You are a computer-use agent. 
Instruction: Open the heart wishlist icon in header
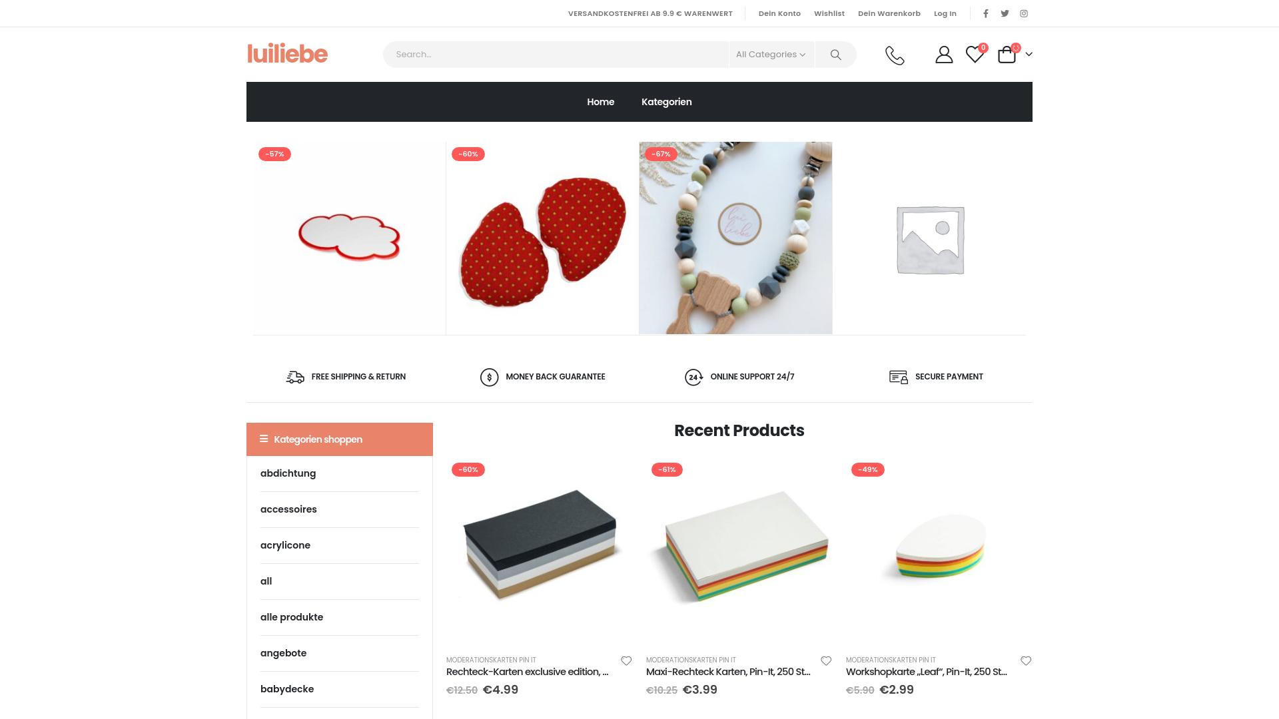[975, 55]
